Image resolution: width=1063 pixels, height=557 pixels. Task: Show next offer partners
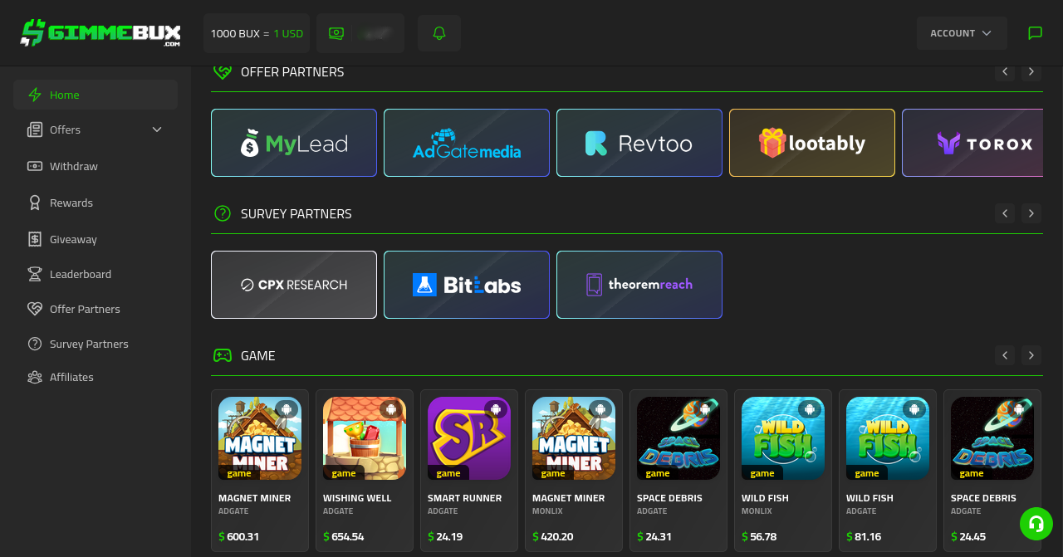click(x=1031, y=71)
